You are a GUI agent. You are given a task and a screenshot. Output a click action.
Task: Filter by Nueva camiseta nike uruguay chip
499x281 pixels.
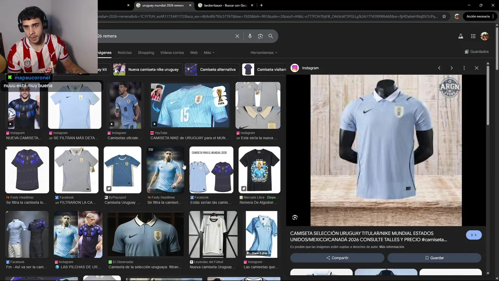[148, 69]
